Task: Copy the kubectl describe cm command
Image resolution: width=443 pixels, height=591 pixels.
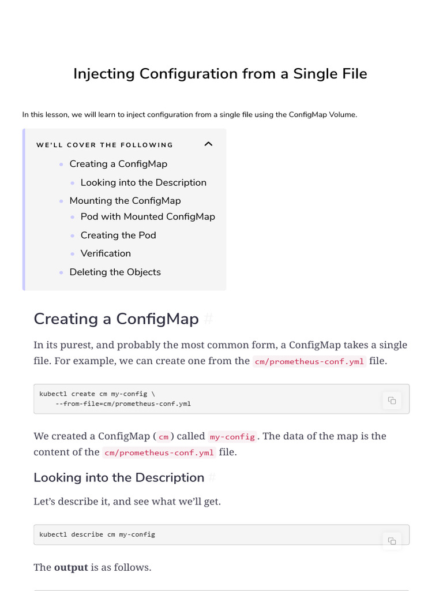Action: 392,541
